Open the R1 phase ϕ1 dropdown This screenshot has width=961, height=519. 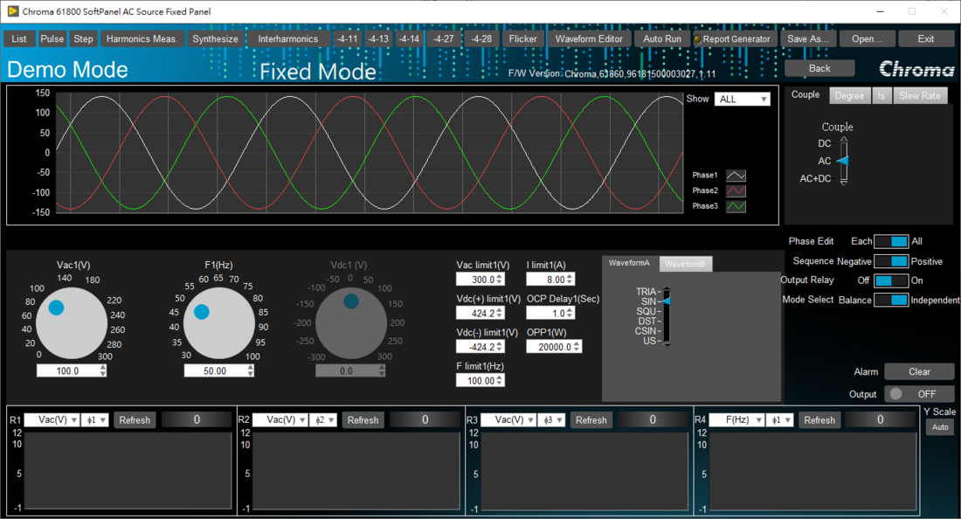click(94, 420)
